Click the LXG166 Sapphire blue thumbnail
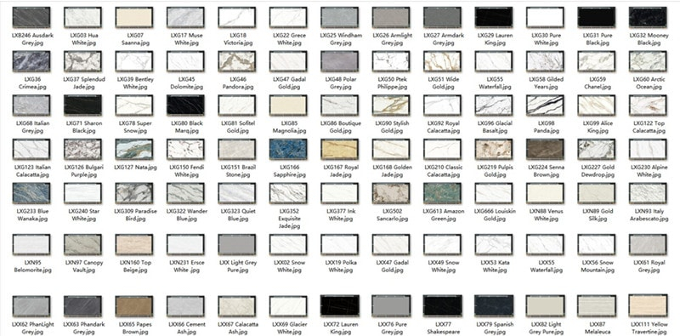The height and width of the screenshot is (336, 680). 288,149
